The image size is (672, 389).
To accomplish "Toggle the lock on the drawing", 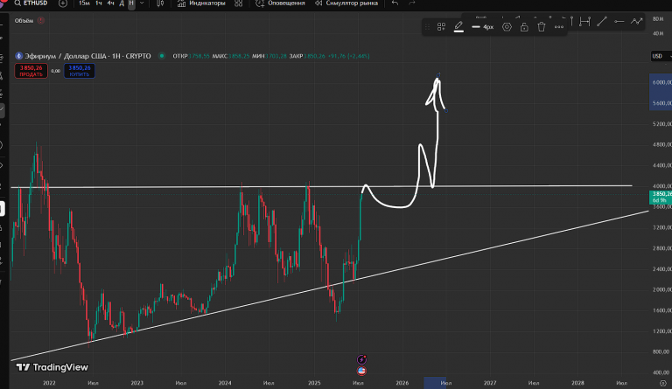I will click(524, 27).
